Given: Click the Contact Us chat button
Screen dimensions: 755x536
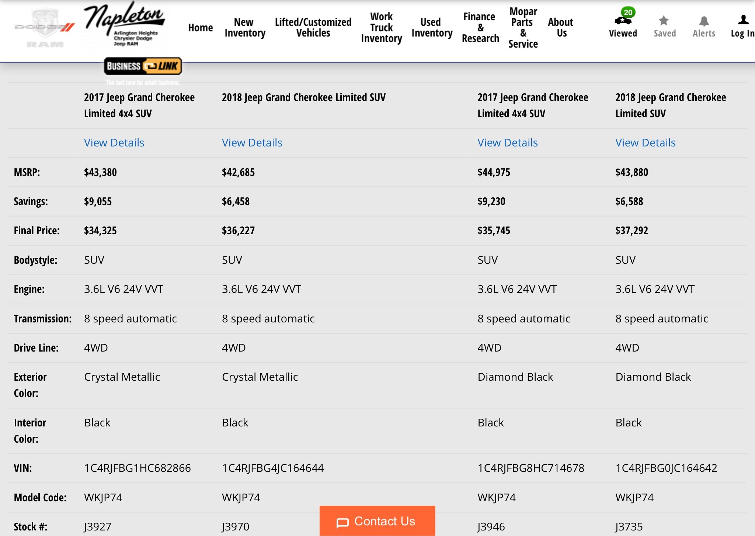Looking at the screenshot, I should point(377,521).
